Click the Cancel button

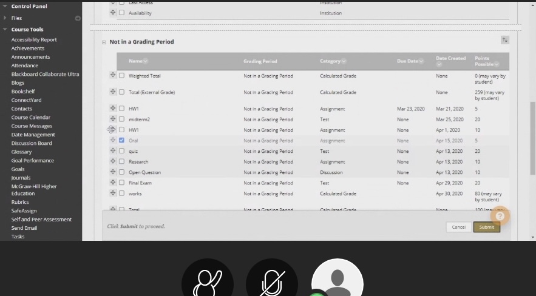pyautogui.click(x=458, y=227)
